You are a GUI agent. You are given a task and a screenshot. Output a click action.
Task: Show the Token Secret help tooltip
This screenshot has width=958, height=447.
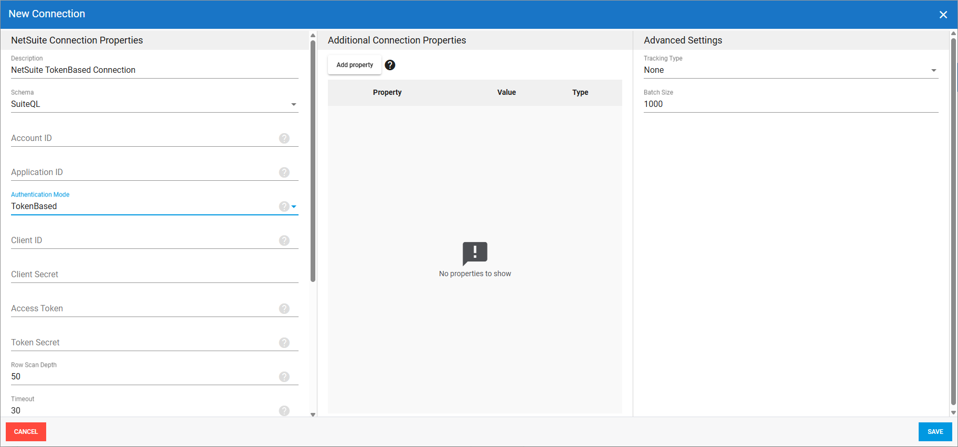[284, 343]
